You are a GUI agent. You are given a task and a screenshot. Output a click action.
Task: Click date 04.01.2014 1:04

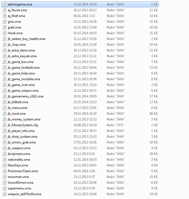(x=84, y=171)
